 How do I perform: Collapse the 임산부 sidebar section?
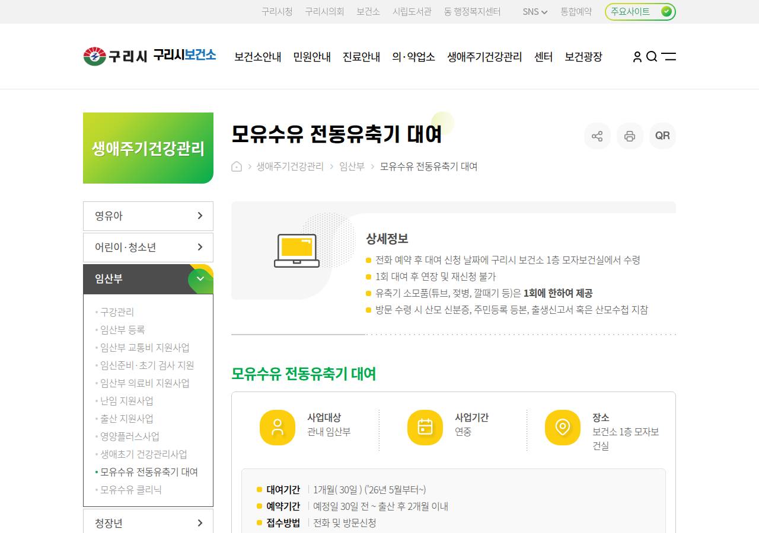[148, 279]
